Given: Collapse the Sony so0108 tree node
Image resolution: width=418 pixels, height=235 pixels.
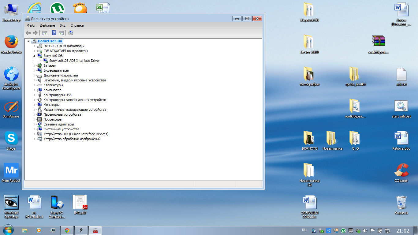Looking at the screenshot, I should click(35, 56).
